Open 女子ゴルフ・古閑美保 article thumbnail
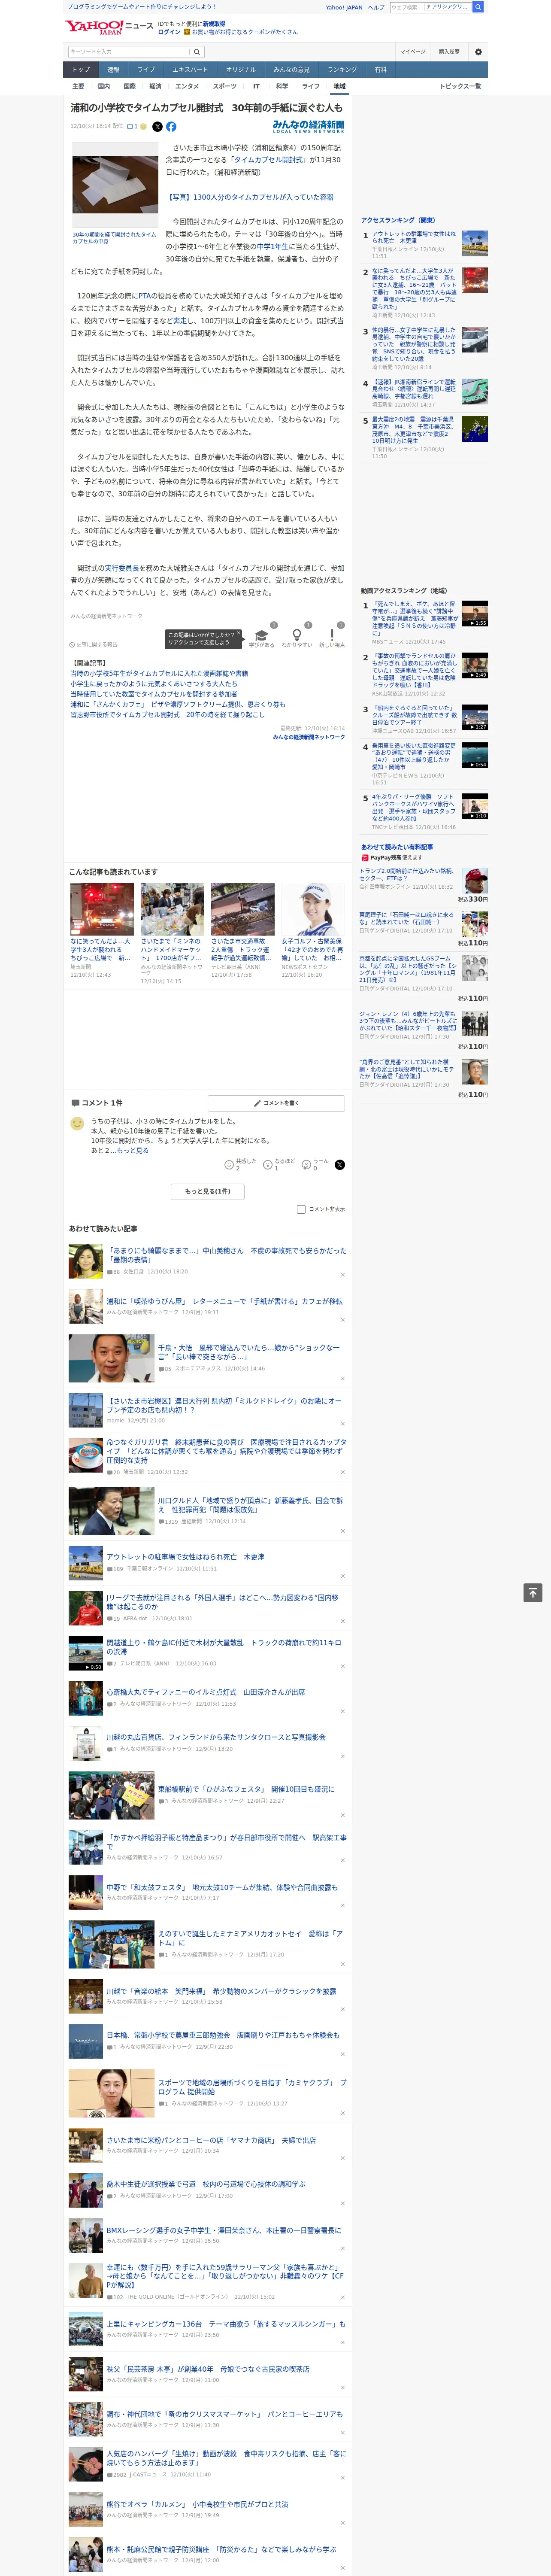This screenshot has height=2576, width=551. point(313,909)
